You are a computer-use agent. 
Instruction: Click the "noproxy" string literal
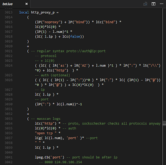pos(51,22)
